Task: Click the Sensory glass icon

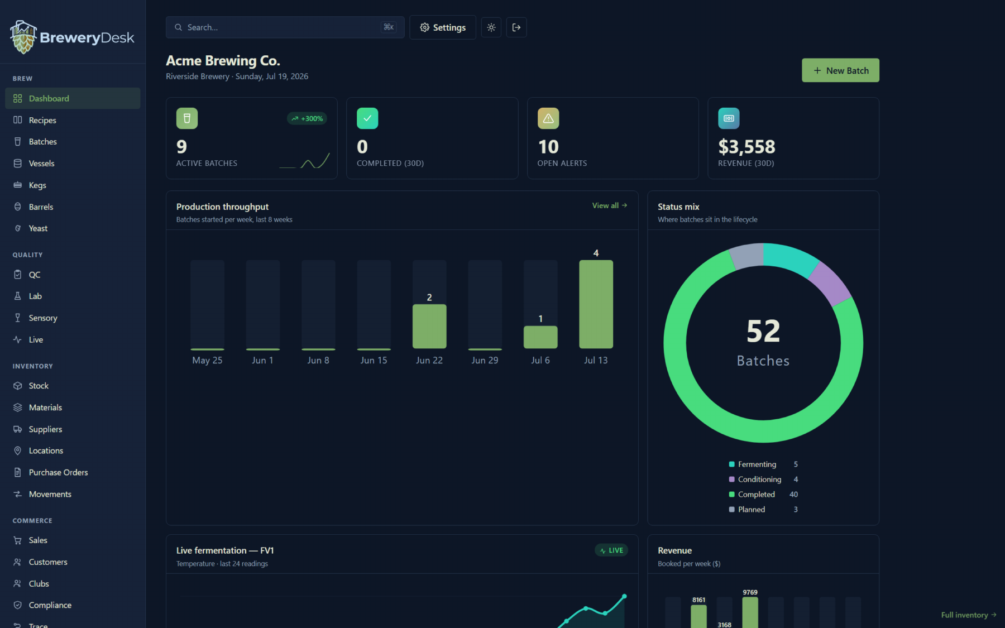Action: click(x=18, y=318)
